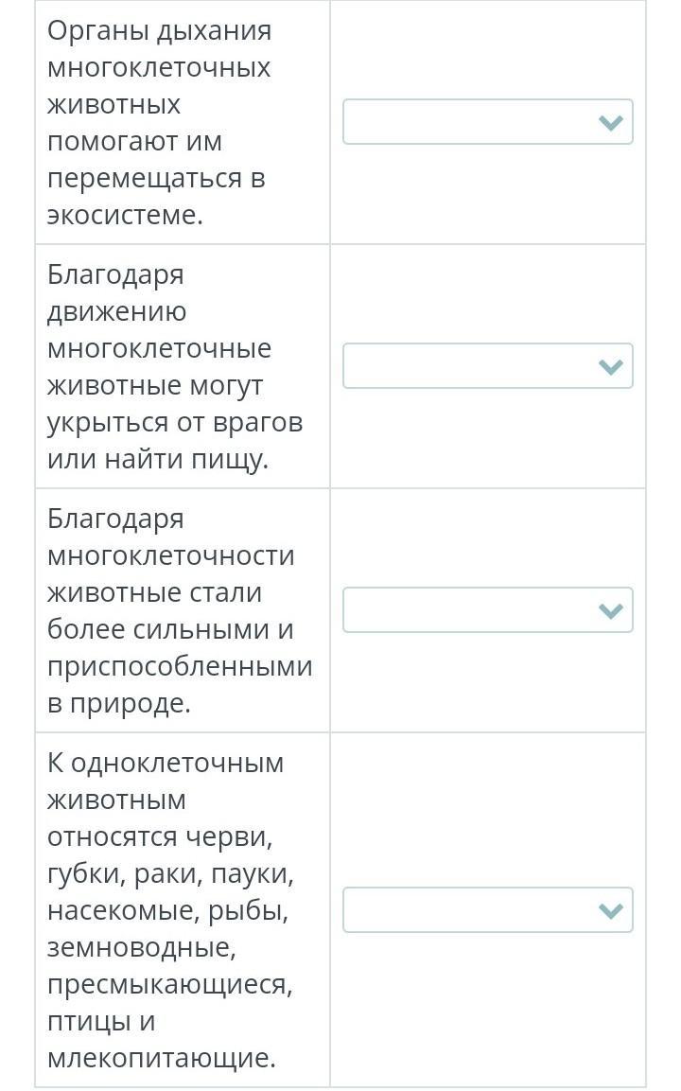Click the statement text 'укрыться от врагов'

tap(175, 422)
